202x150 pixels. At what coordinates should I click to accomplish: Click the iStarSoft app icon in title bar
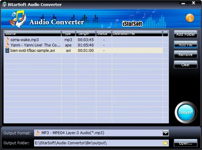click(x=4, y=4)
